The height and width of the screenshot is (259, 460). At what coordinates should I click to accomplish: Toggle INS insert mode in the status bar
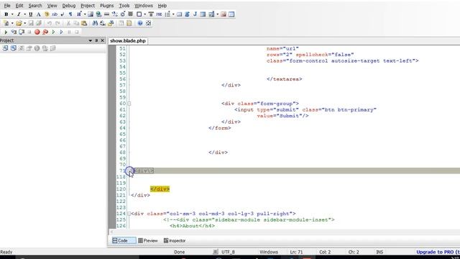coord(379,252)
